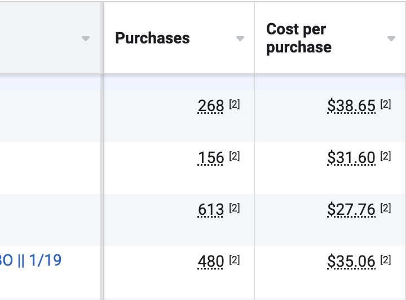Click the purchases value 268
This screenshot has height=300, width=406.
pos(210,106)
